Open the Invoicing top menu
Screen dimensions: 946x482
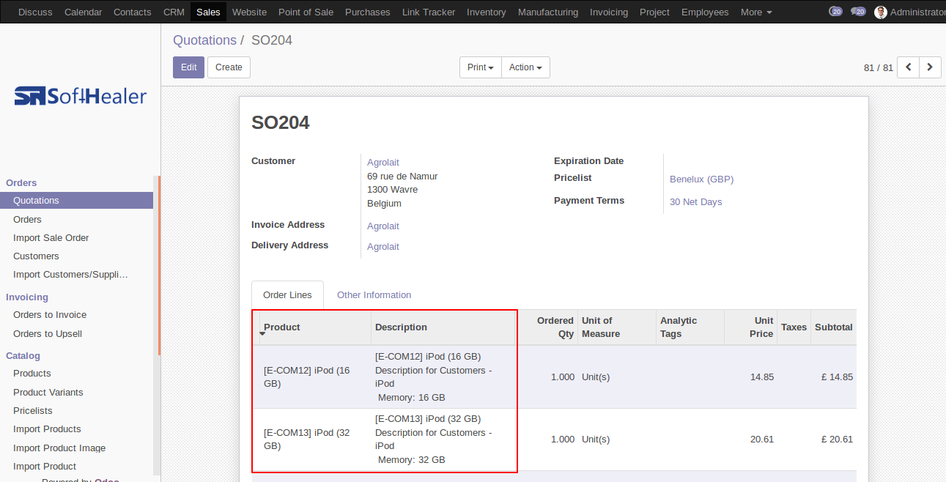(x=609, y=12)
